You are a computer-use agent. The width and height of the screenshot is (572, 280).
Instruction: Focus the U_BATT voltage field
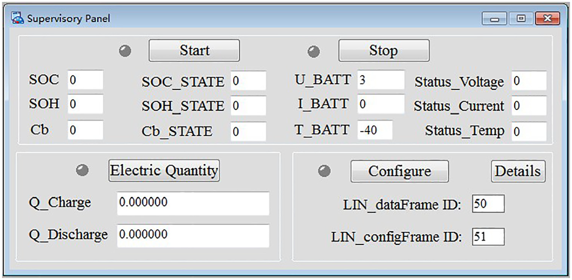pos(381,80)
